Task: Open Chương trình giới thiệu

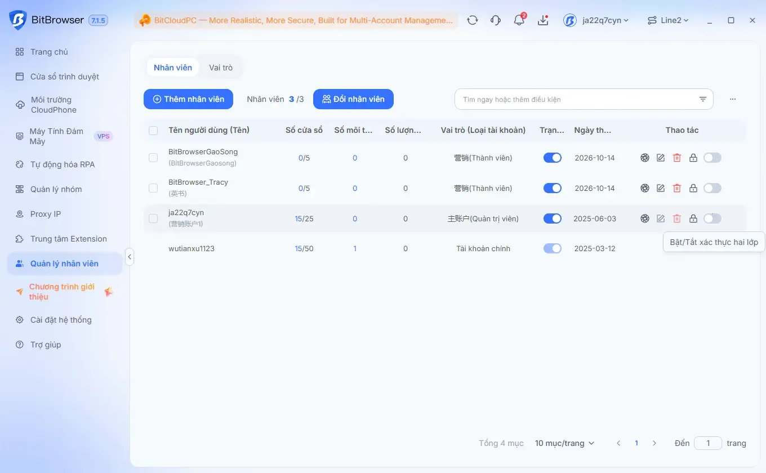Action: 64,292
